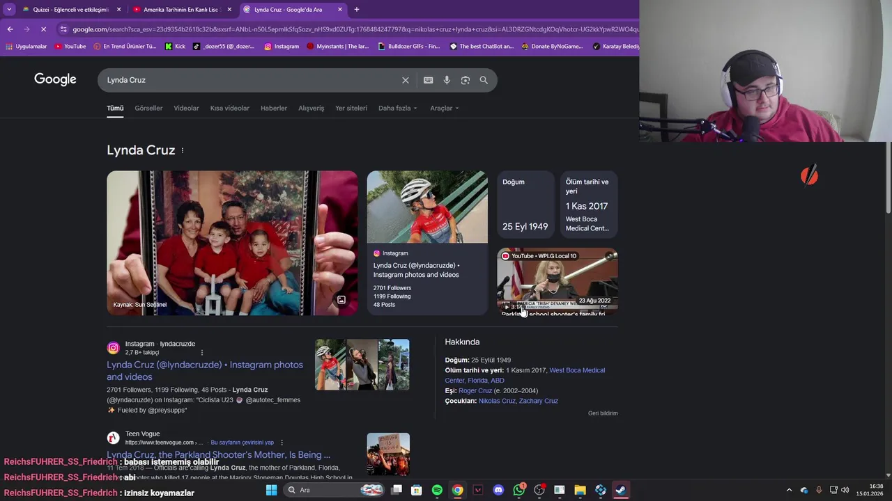Open the Kick bookmark
892x501 pixels.
(x=175, y=47)
